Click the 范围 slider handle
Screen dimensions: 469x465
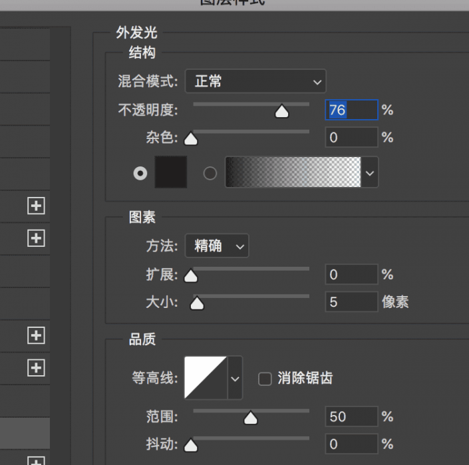[x=251, y=418]
